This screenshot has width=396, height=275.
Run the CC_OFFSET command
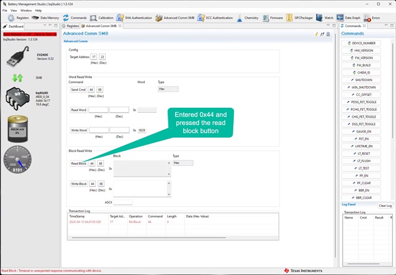pyautogui.click(x=361, y=95)
